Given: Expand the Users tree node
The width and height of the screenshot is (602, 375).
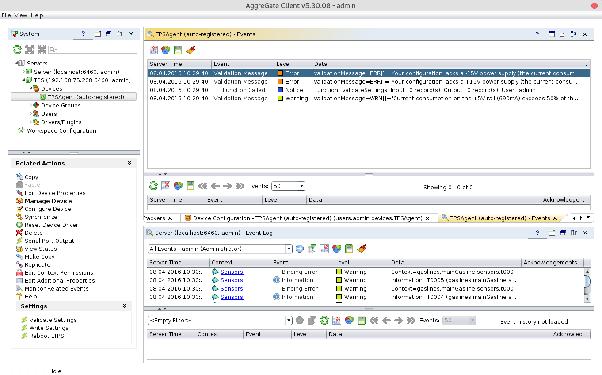Looking at the screenshot, I should click(30, 114).
